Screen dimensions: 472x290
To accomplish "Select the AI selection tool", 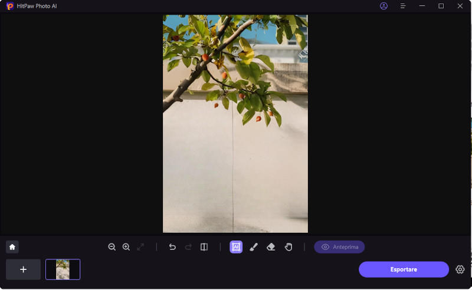I will [x=236, y=247].
